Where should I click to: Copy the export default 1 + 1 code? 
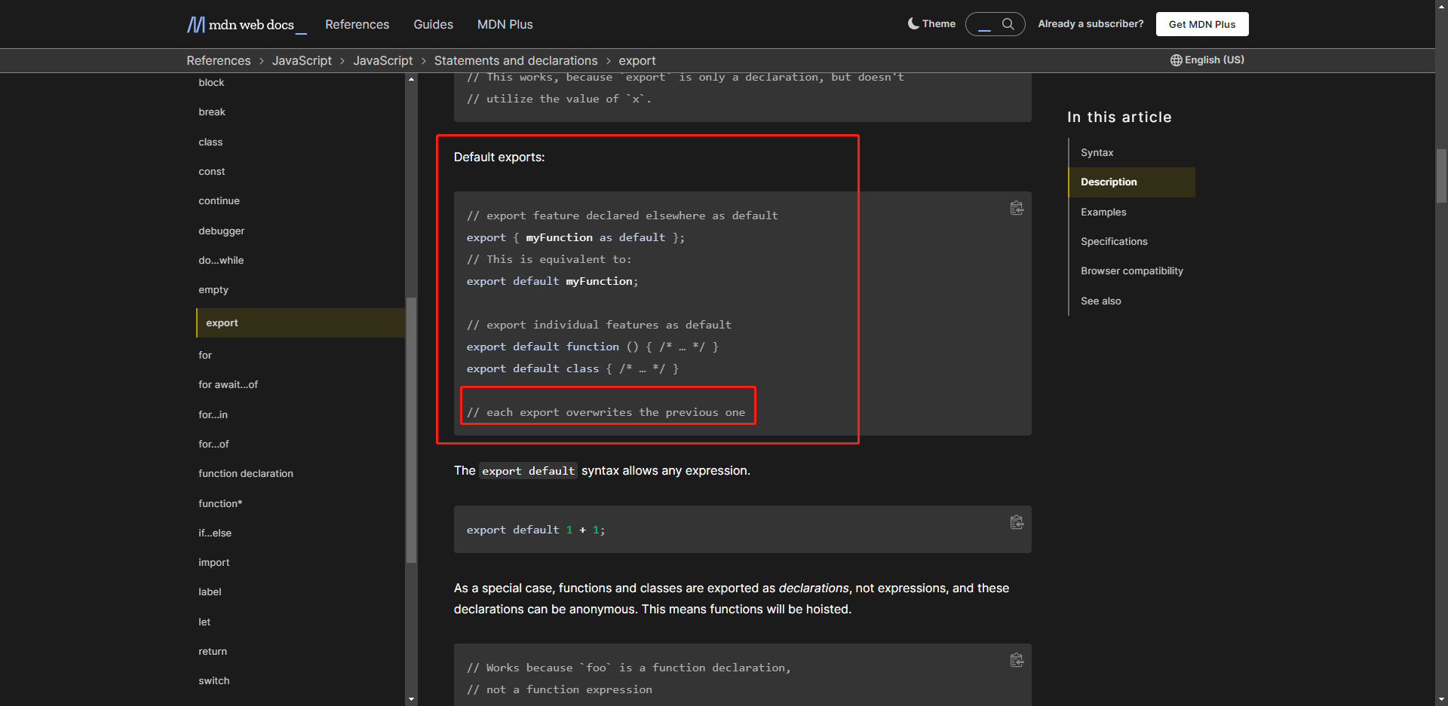point(1017,521)
